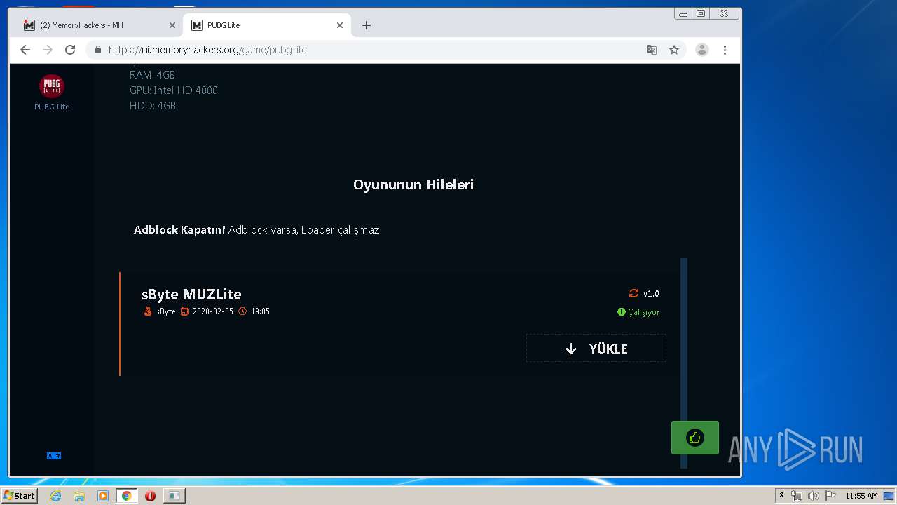Click the 11:55 AM system clock
The image size is (897, 505).
861,496
